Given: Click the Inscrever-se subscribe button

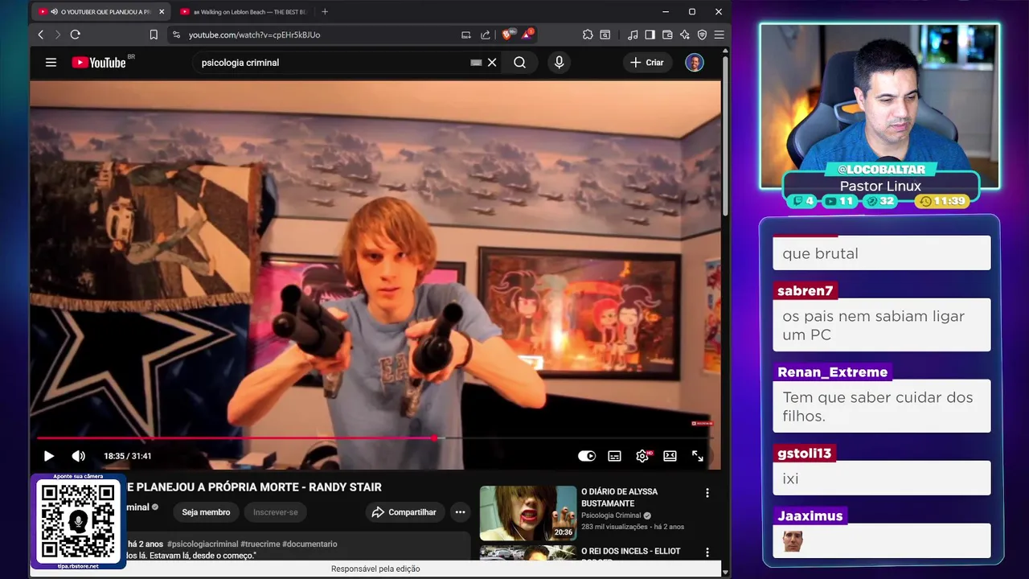Looking at the screenshot, I should [276, 512].
